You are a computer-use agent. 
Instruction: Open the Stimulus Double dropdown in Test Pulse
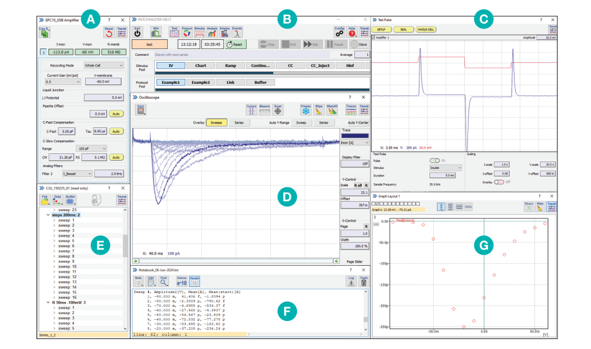tap(446, 168)
